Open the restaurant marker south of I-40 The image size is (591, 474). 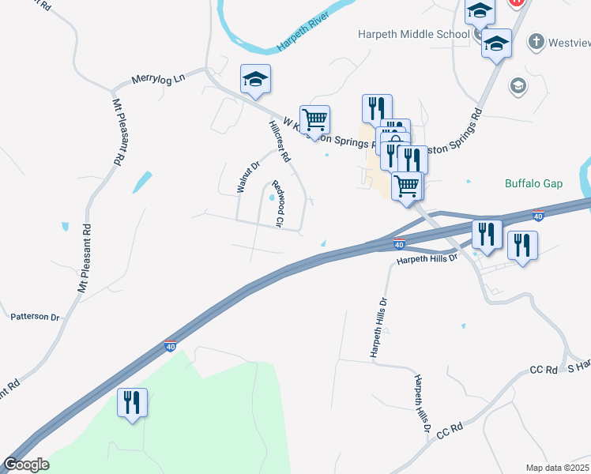coord(132,404)
